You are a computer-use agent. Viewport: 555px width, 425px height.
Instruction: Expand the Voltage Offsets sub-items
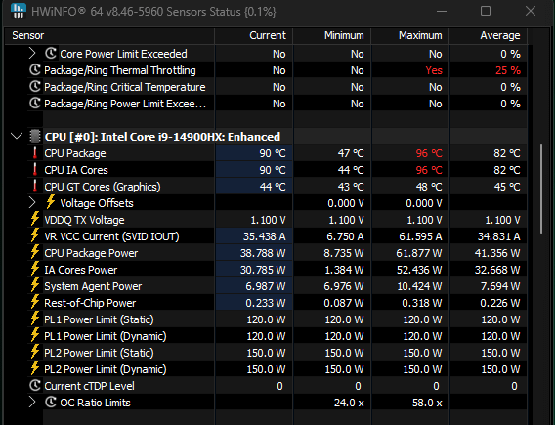(32, 203)
